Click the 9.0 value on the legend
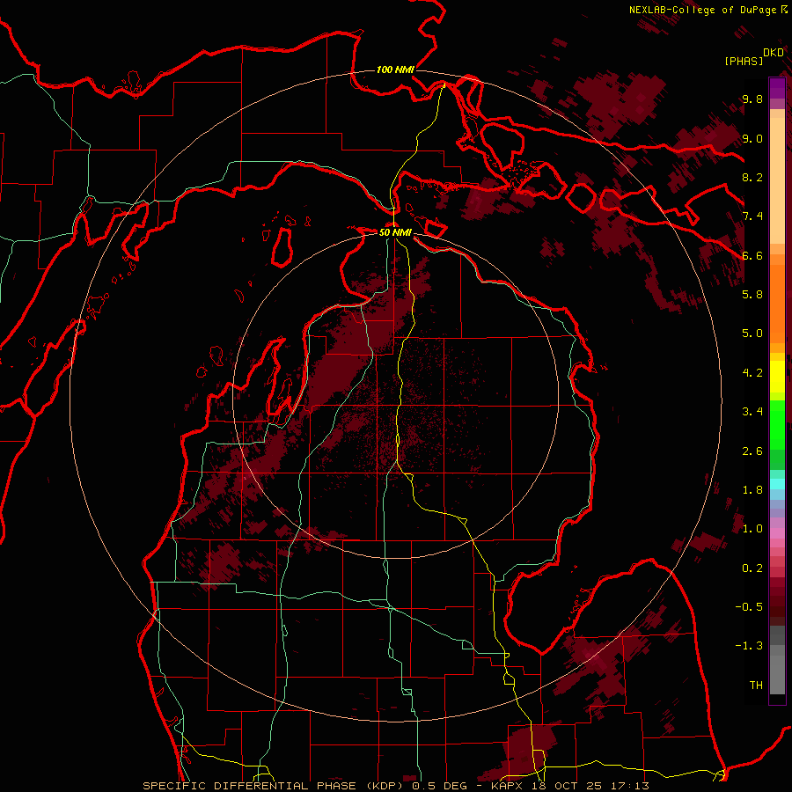 pyautogui.click(x=752, y=138)
